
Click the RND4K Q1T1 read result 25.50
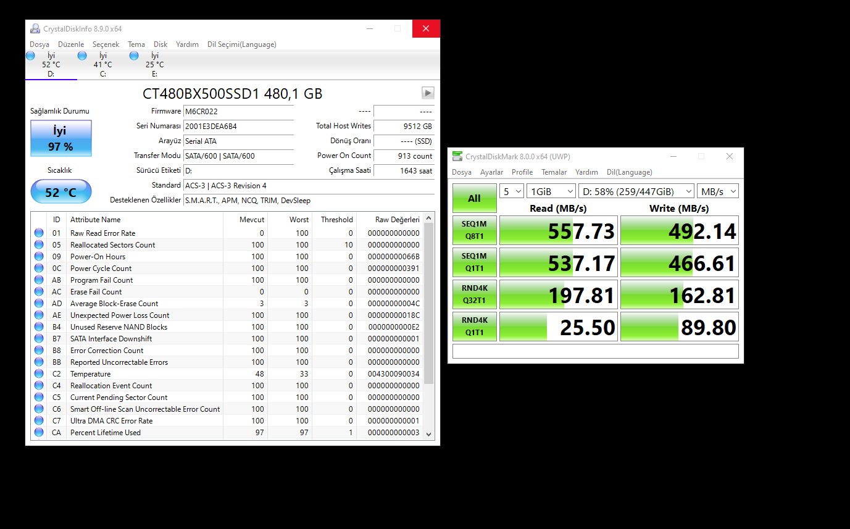[558, 327]
